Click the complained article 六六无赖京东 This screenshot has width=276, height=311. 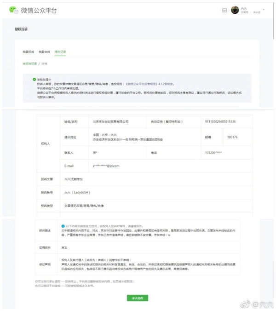pos(74,179)
